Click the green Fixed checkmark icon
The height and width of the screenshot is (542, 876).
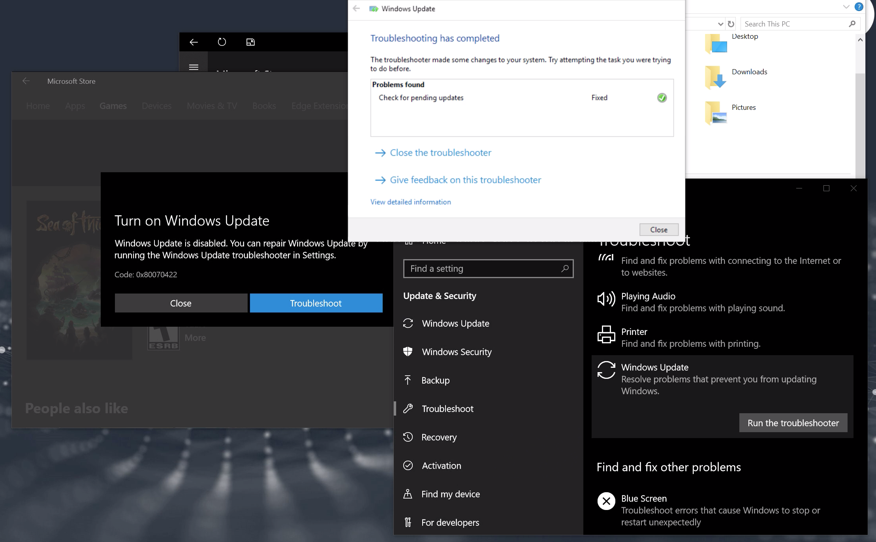(662, 98)
